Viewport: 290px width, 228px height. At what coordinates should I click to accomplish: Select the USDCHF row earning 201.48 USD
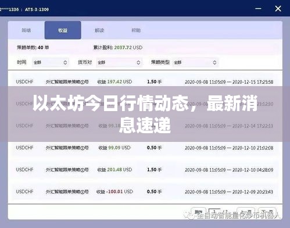(145, 170)
